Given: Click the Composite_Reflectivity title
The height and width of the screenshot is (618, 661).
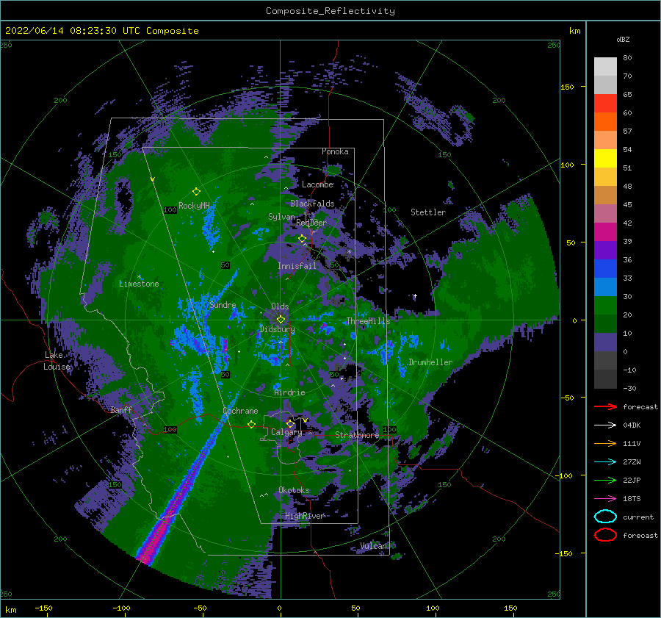Looking at the screenshot, I should click(330, 11).
